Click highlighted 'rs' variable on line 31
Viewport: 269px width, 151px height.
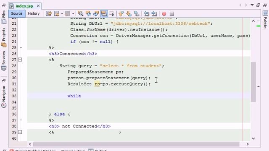(x=97, y=84)
